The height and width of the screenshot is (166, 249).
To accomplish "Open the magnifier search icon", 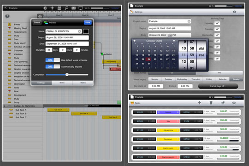I will 66,8.
